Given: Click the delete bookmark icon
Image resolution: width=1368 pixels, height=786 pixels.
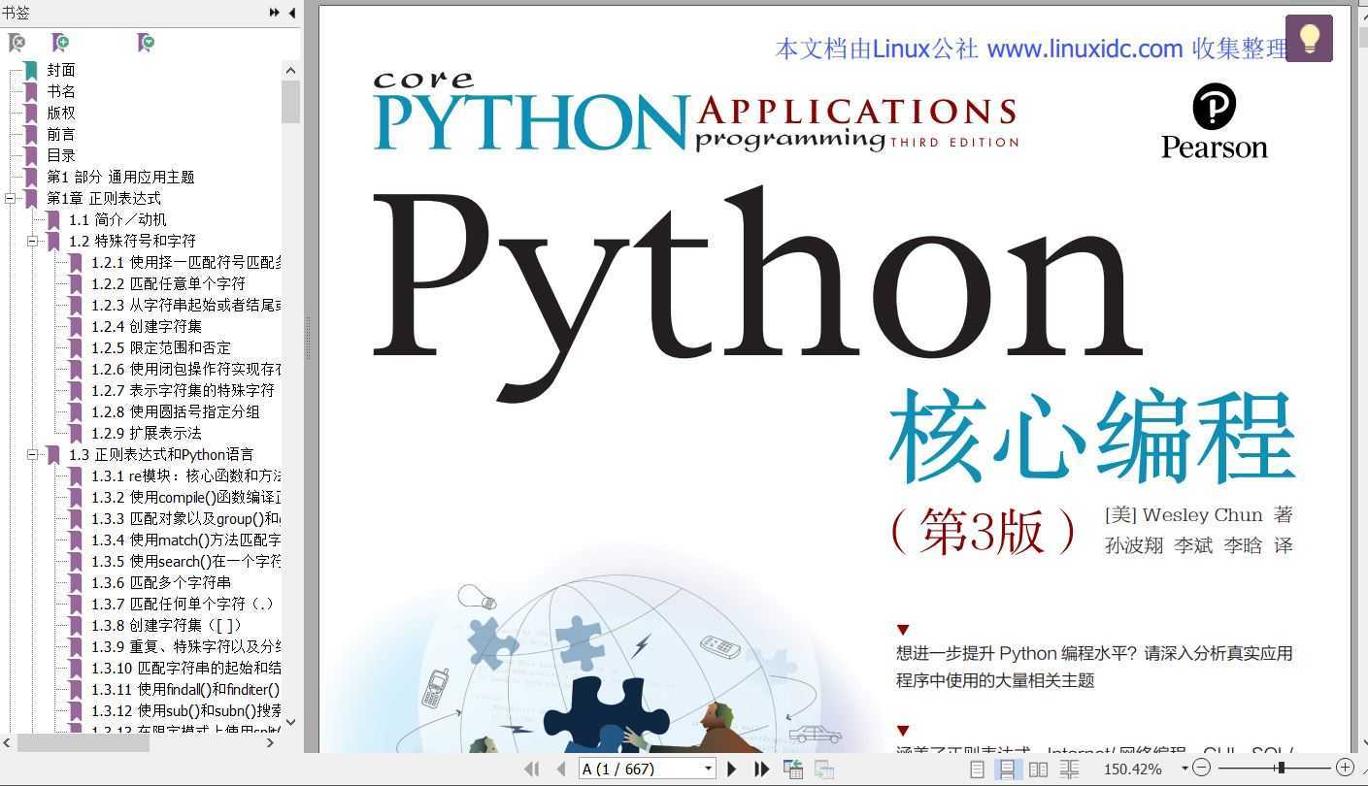Looking at the screenshot, I should tap(17, 43).
